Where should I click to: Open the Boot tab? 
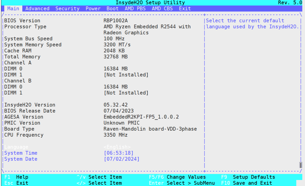(x=113, y=9)
